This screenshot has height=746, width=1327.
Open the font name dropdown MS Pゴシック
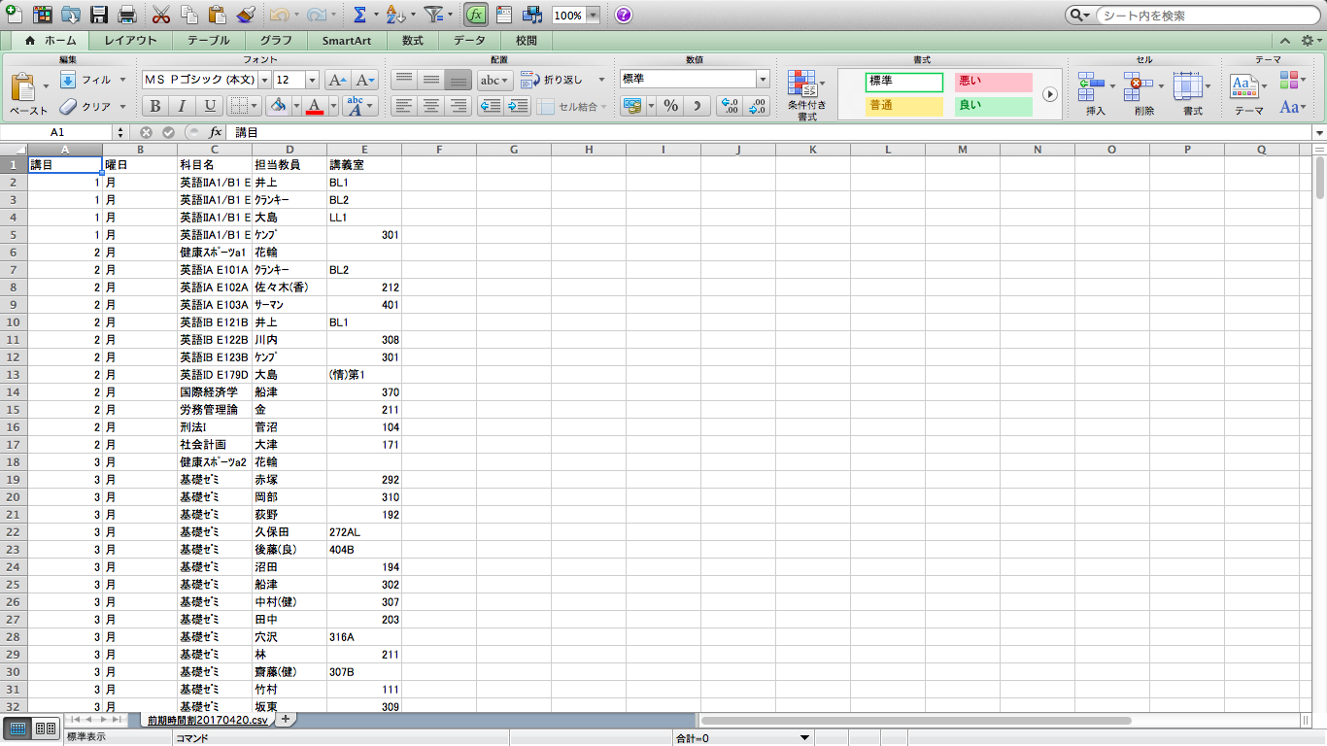tap(262, 80)
